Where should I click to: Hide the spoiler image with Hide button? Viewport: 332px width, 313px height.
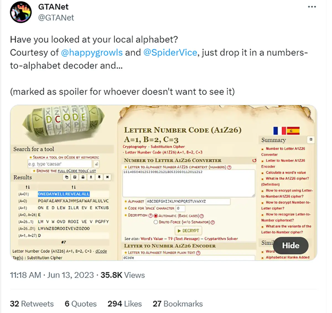click(x=290, y=245)
